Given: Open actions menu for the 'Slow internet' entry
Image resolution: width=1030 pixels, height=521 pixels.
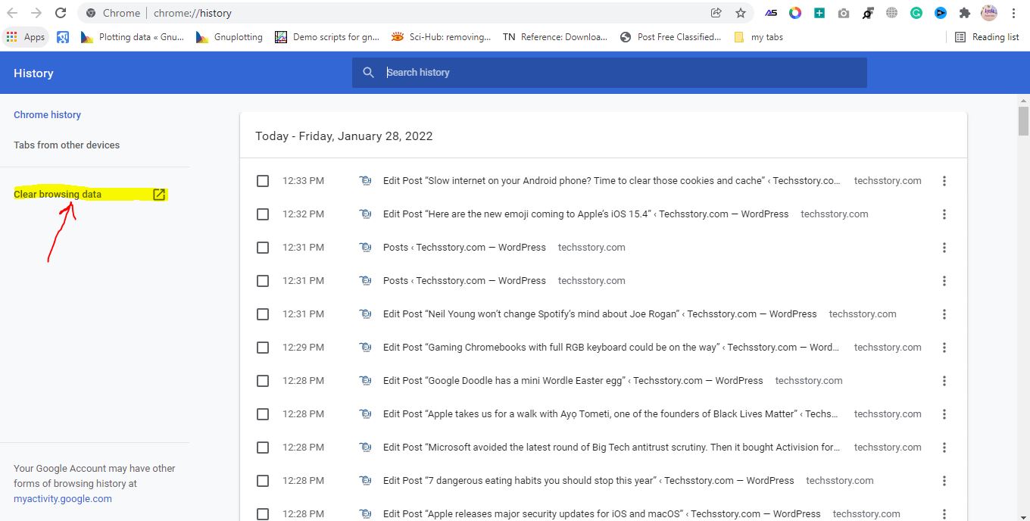Looking at the screenshot, I should [x=944, y=181].
